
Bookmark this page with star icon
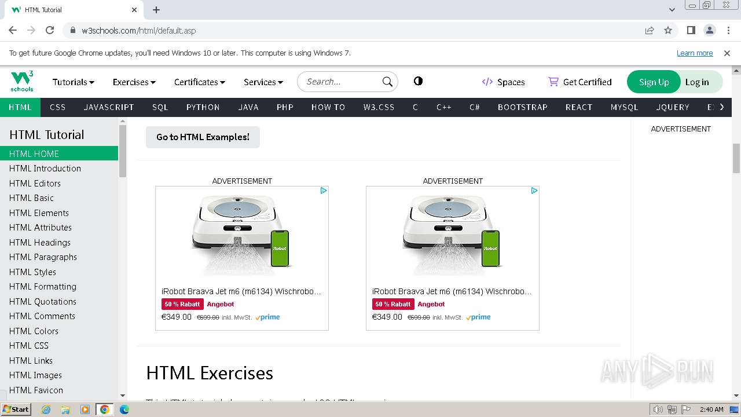point(668,30)
